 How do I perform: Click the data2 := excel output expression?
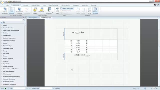coord(82,55)
